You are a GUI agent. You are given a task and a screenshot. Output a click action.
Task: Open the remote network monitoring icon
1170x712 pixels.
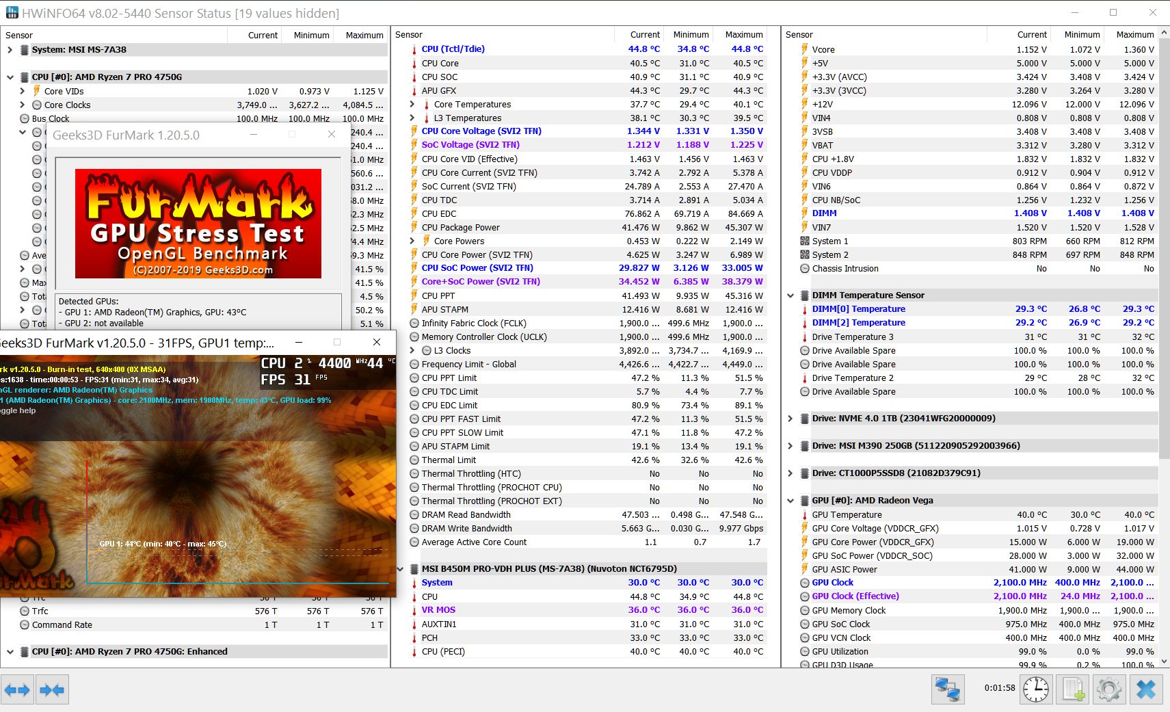tap(948, 689)
